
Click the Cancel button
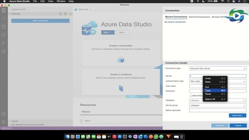238,126
